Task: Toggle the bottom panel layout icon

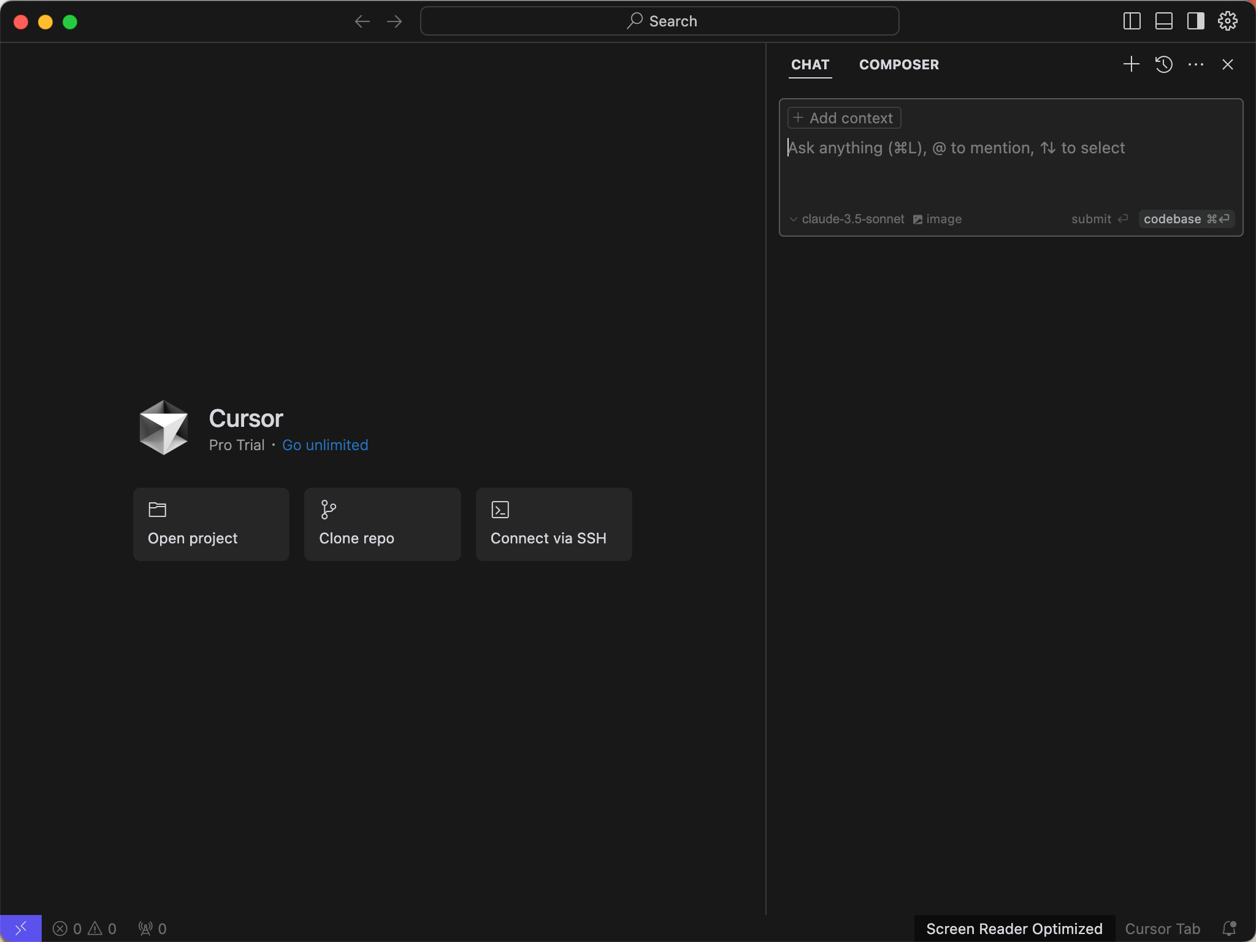Action: point(1163,21)
